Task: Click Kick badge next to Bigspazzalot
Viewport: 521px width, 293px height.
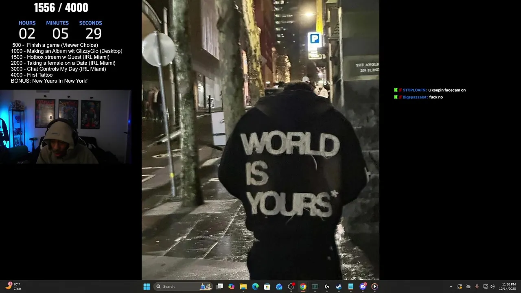Action: (396, 97)
